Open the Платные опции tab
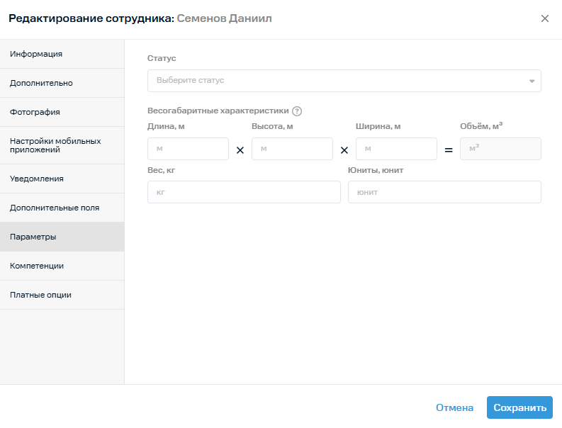 tap(62, 295)
